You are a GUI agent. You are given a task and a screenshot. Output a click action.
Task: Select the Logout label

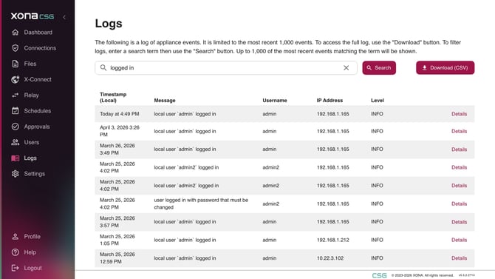click(33, 268)
